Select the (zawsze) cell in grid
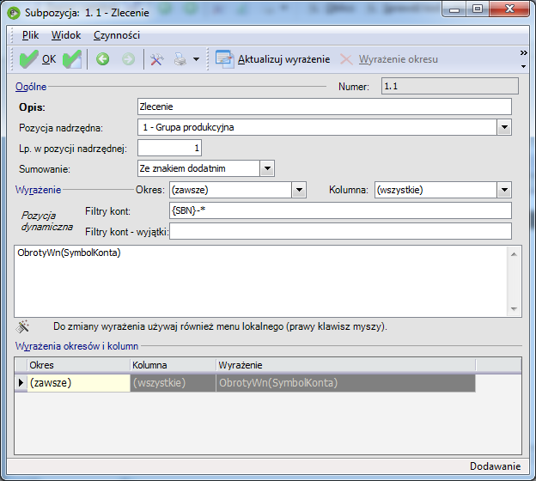 79,383
